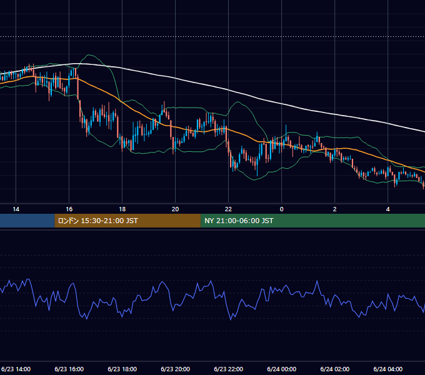425x375 pixels.
Task: Click the 6/24 04:00 date label
Action: (x=388, y=369)
